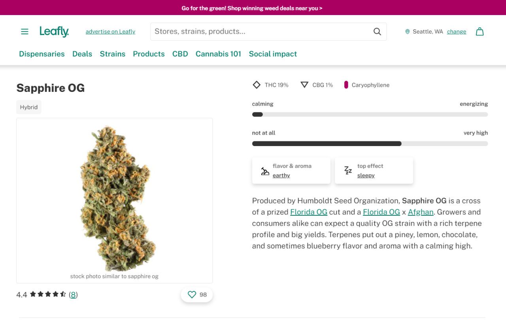Click the search magnifier icon
The image size is (506, 323).
tap(377, 31)
